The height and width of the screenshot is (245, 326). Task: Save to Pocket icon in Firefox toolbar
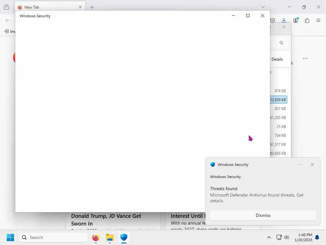273,20
